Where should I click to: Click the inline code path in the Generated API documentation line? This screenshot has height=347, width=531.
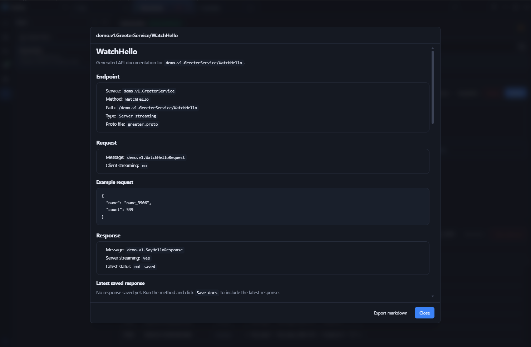(x=204, y=63)
